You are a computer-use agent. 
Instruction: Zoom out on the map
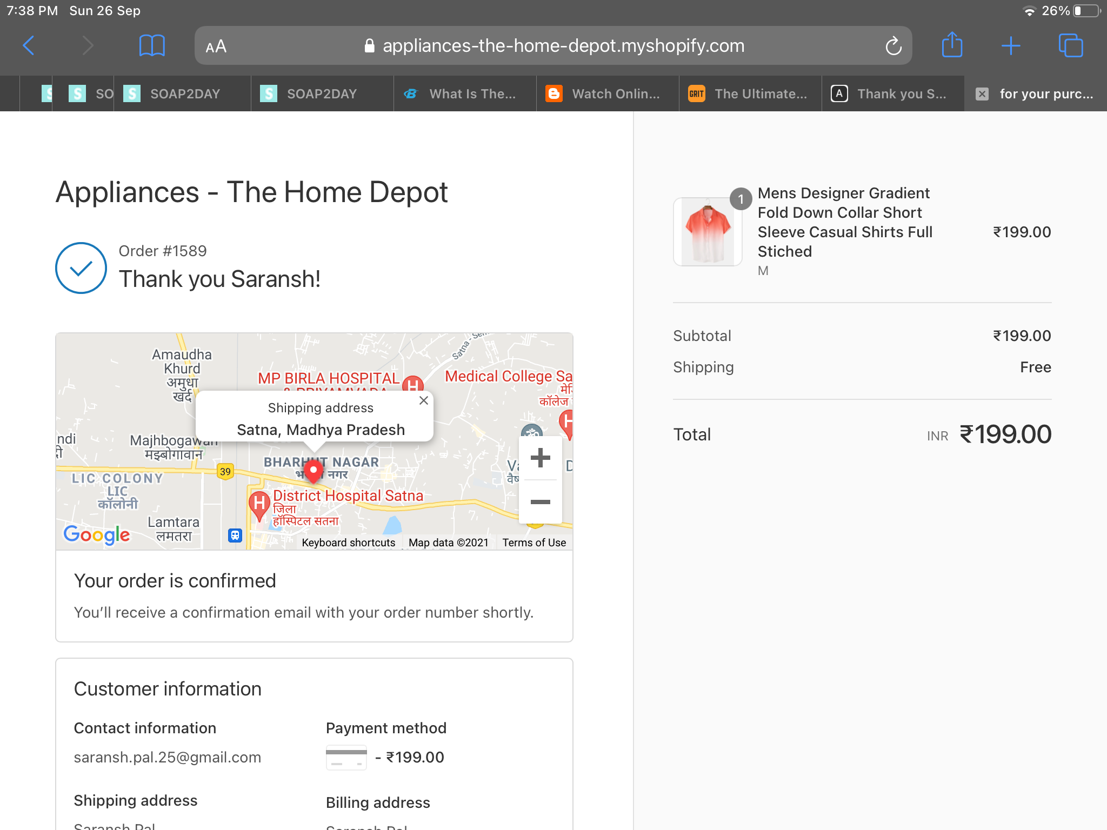pos(540,502)
